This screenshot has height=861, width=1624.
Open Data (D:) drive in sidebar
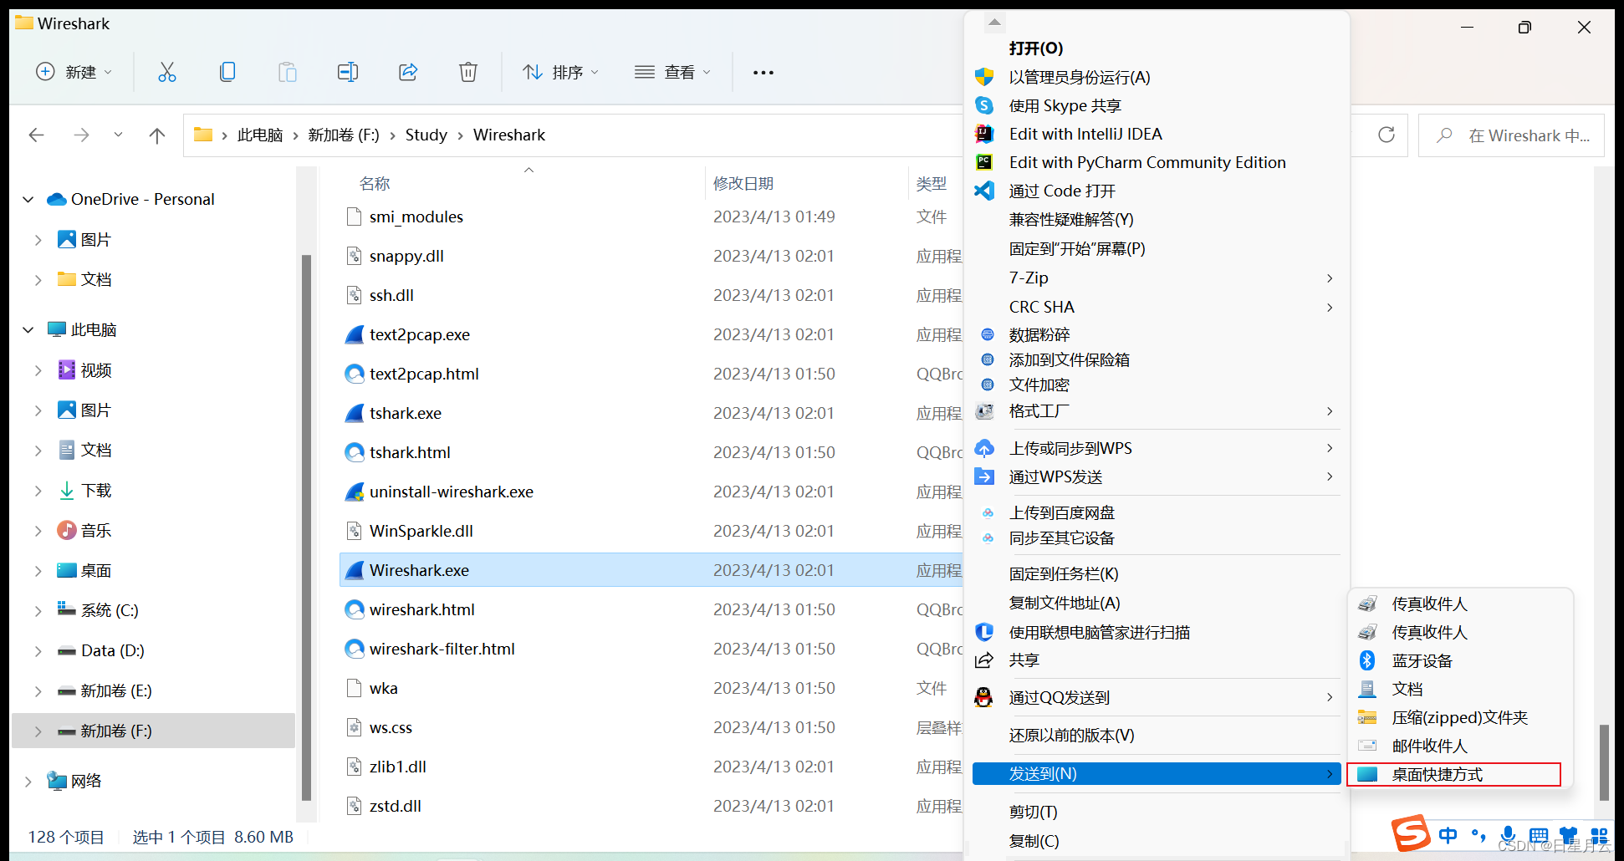[x=113, y=650]
